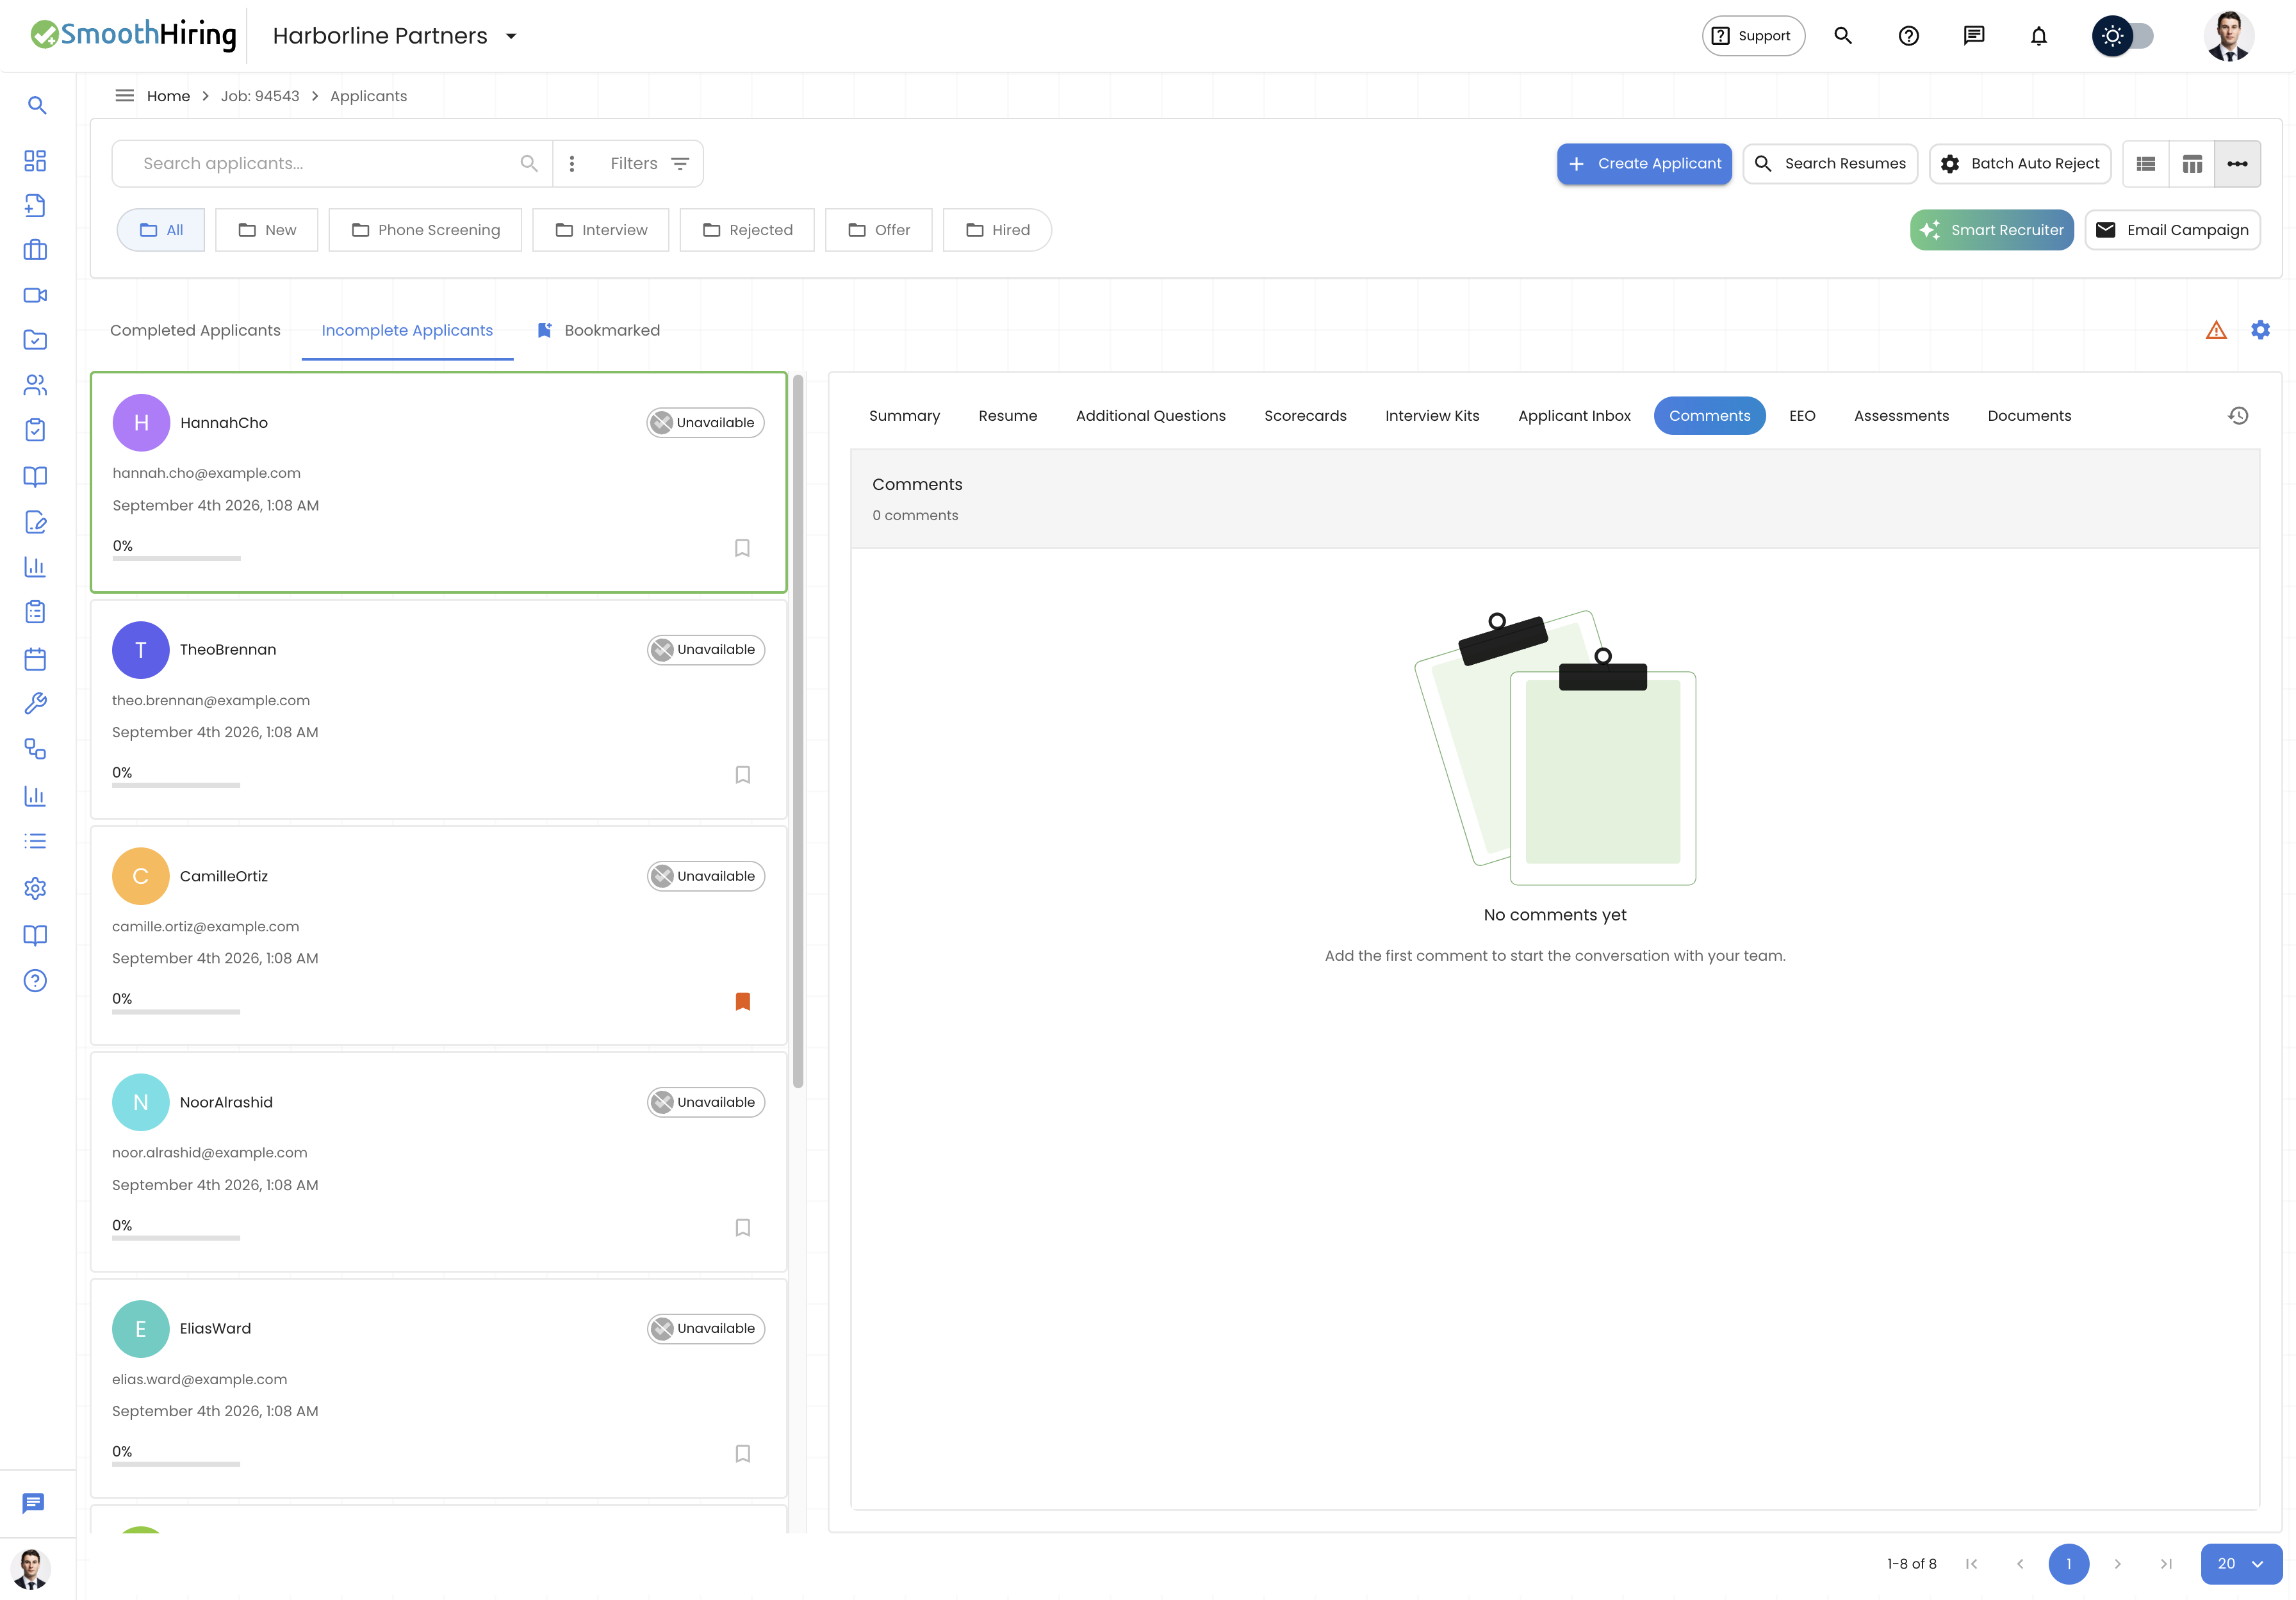Open applicant list settings gear
This screenshot has height=1600, width=2296.
tap(2260, 330)
